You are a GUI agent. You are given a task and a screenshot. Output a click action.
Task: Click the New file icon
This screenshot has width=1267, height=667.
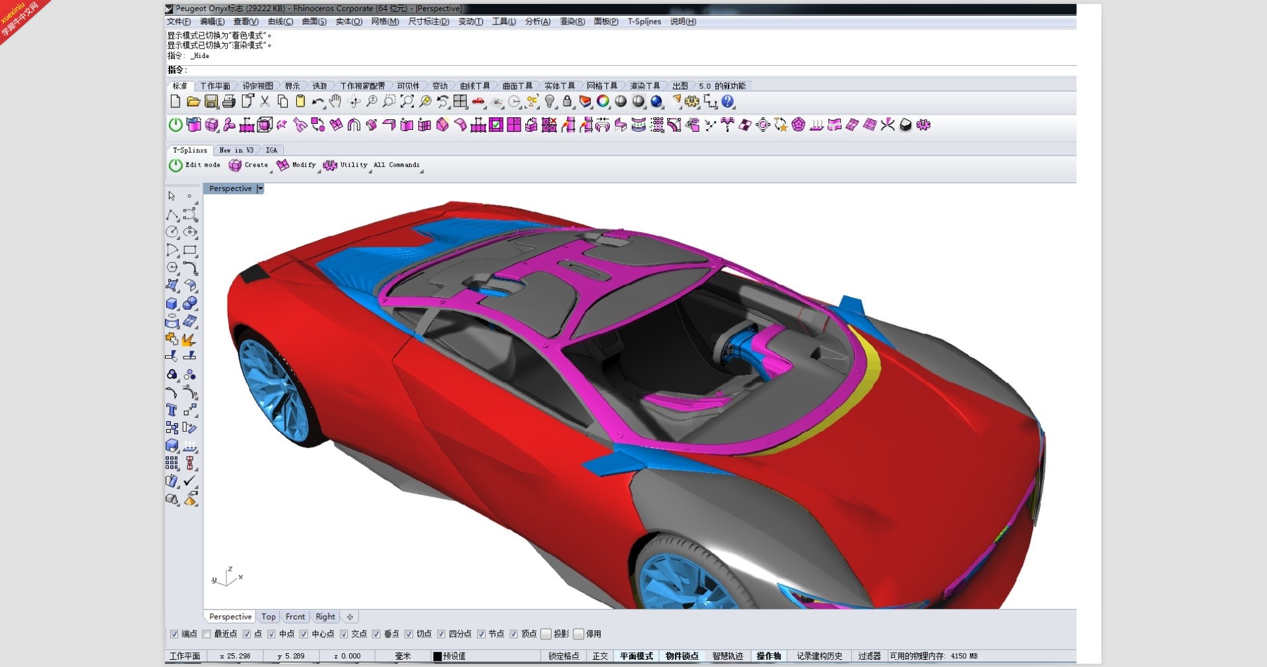(x=175, y=101)
